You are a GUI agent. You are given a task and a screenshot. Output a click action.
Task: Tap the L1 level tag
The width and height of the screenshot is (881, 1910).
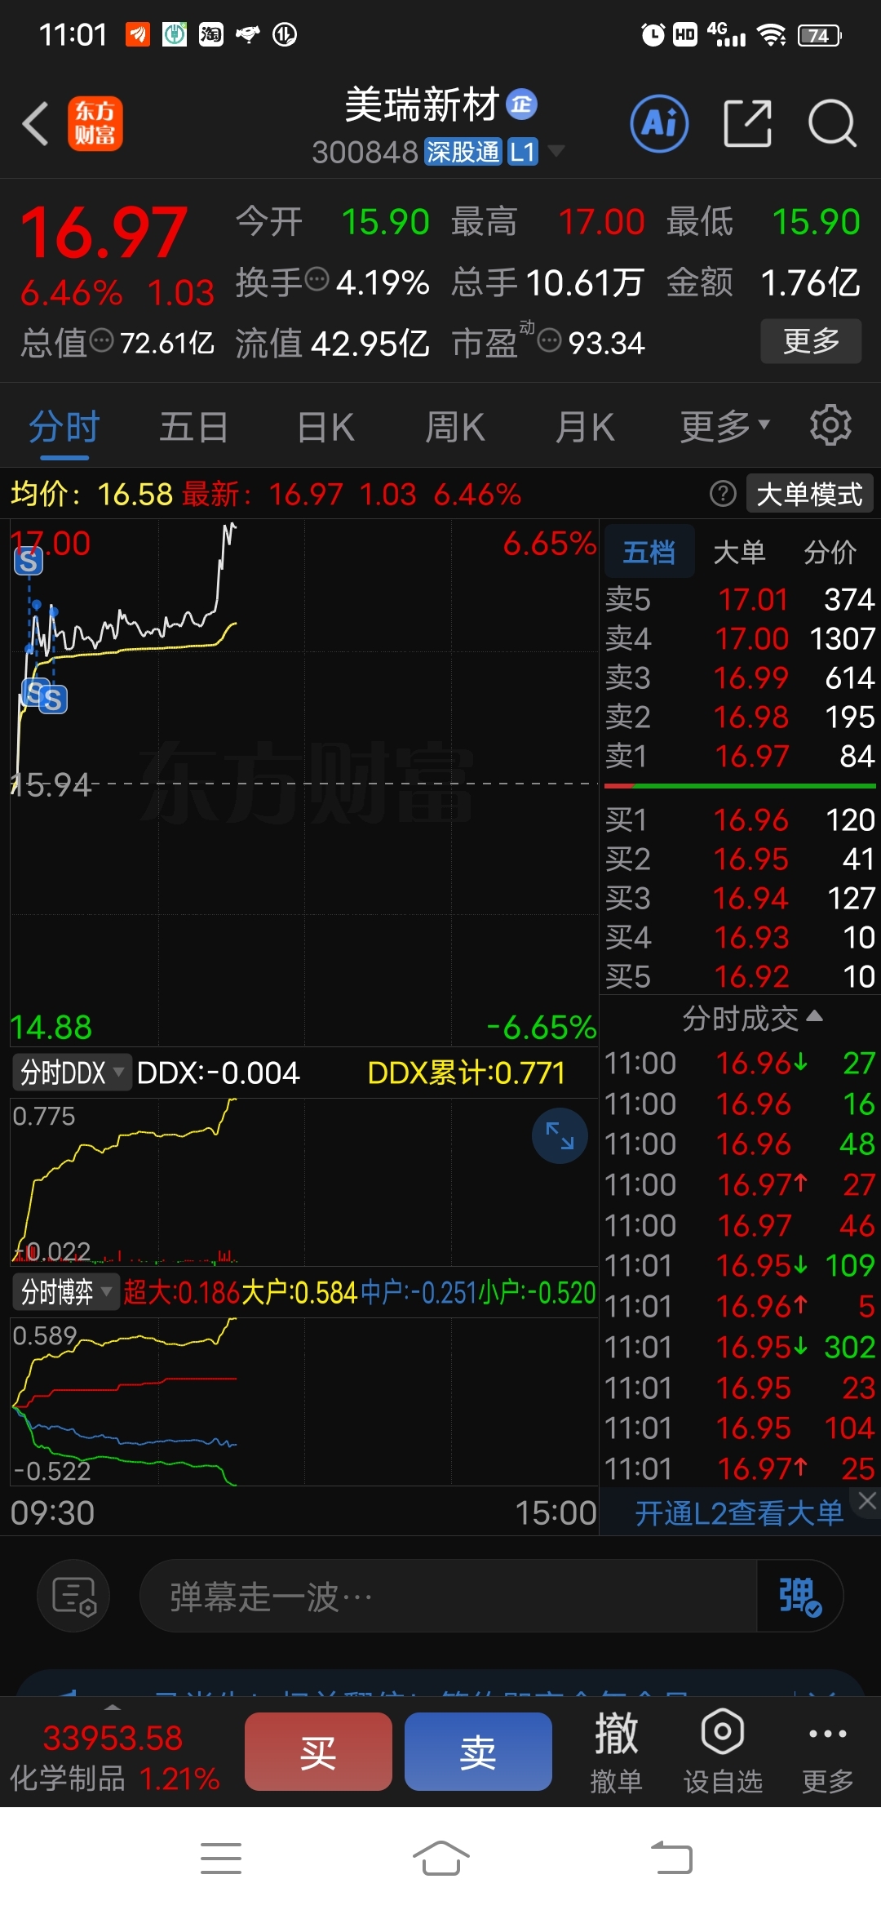tap(523, 151)
